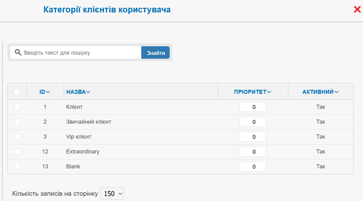The width and height of the screenshot is (363, 201).
Task: Select the Vip клієнт row checkbox
Action: click(x=17, y=137)
